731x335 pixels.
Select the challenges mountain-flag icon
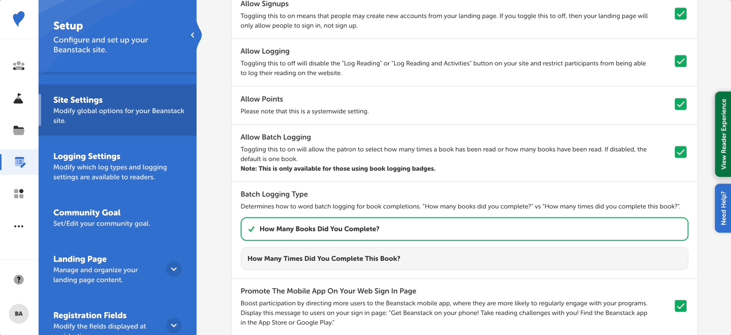[x=19, y=98]
